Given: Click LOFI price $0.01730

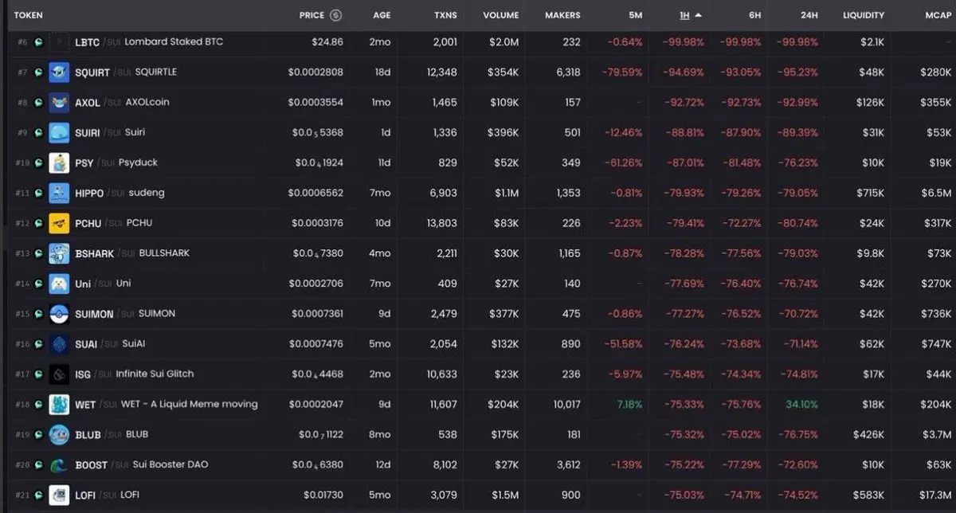Looking at the screenshot, I should click(x=323, y=495).
